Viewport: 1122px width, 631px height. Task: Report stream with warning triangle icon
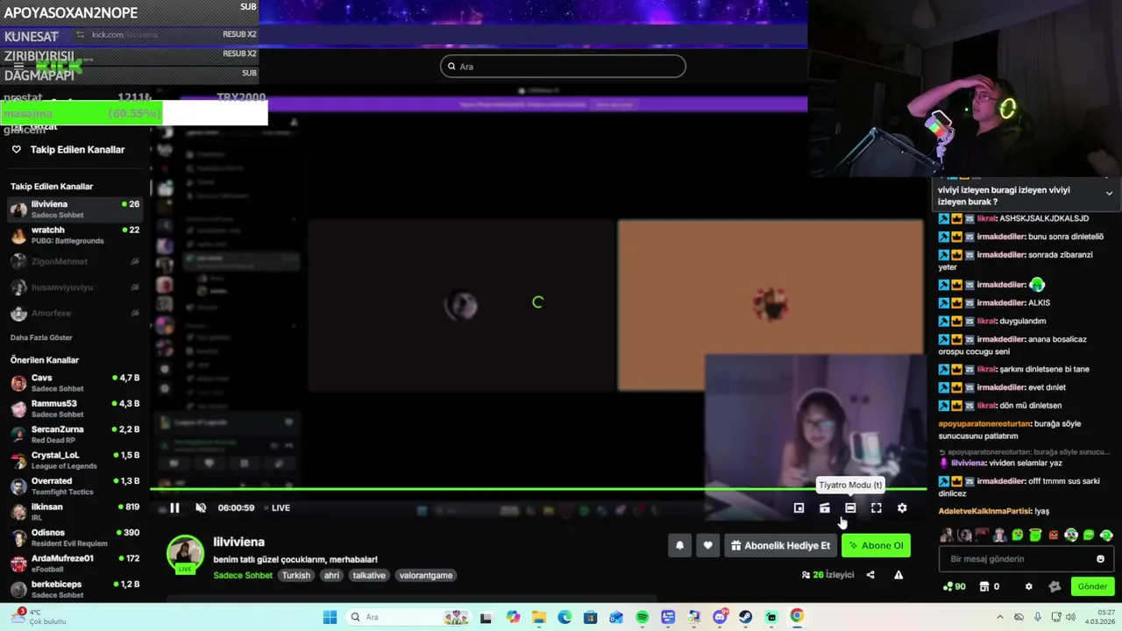pyautogui.click(x=898, y=575)
